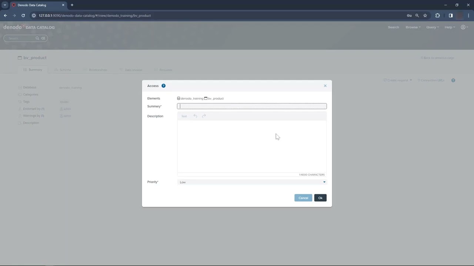
Task: Open the Search menu item in header
Action: (393, 27)
